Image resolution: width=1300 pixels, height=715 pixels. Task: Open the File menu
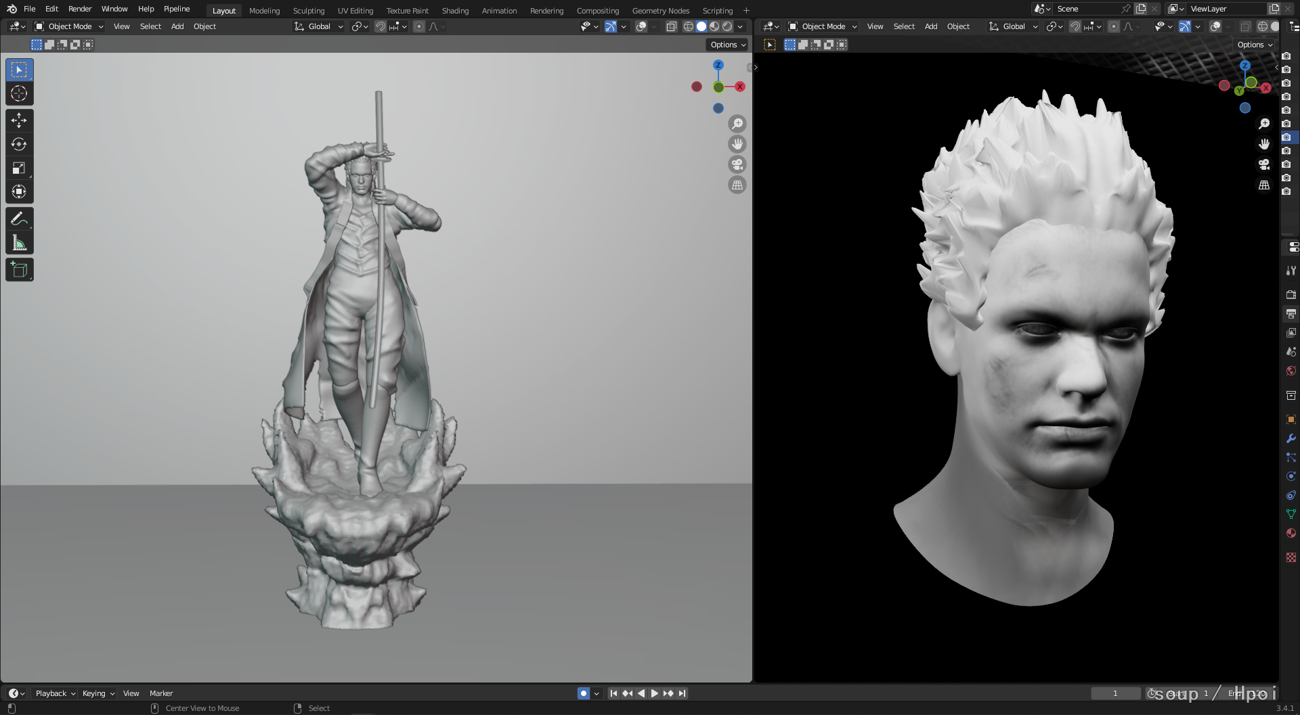tap(29, 9)
